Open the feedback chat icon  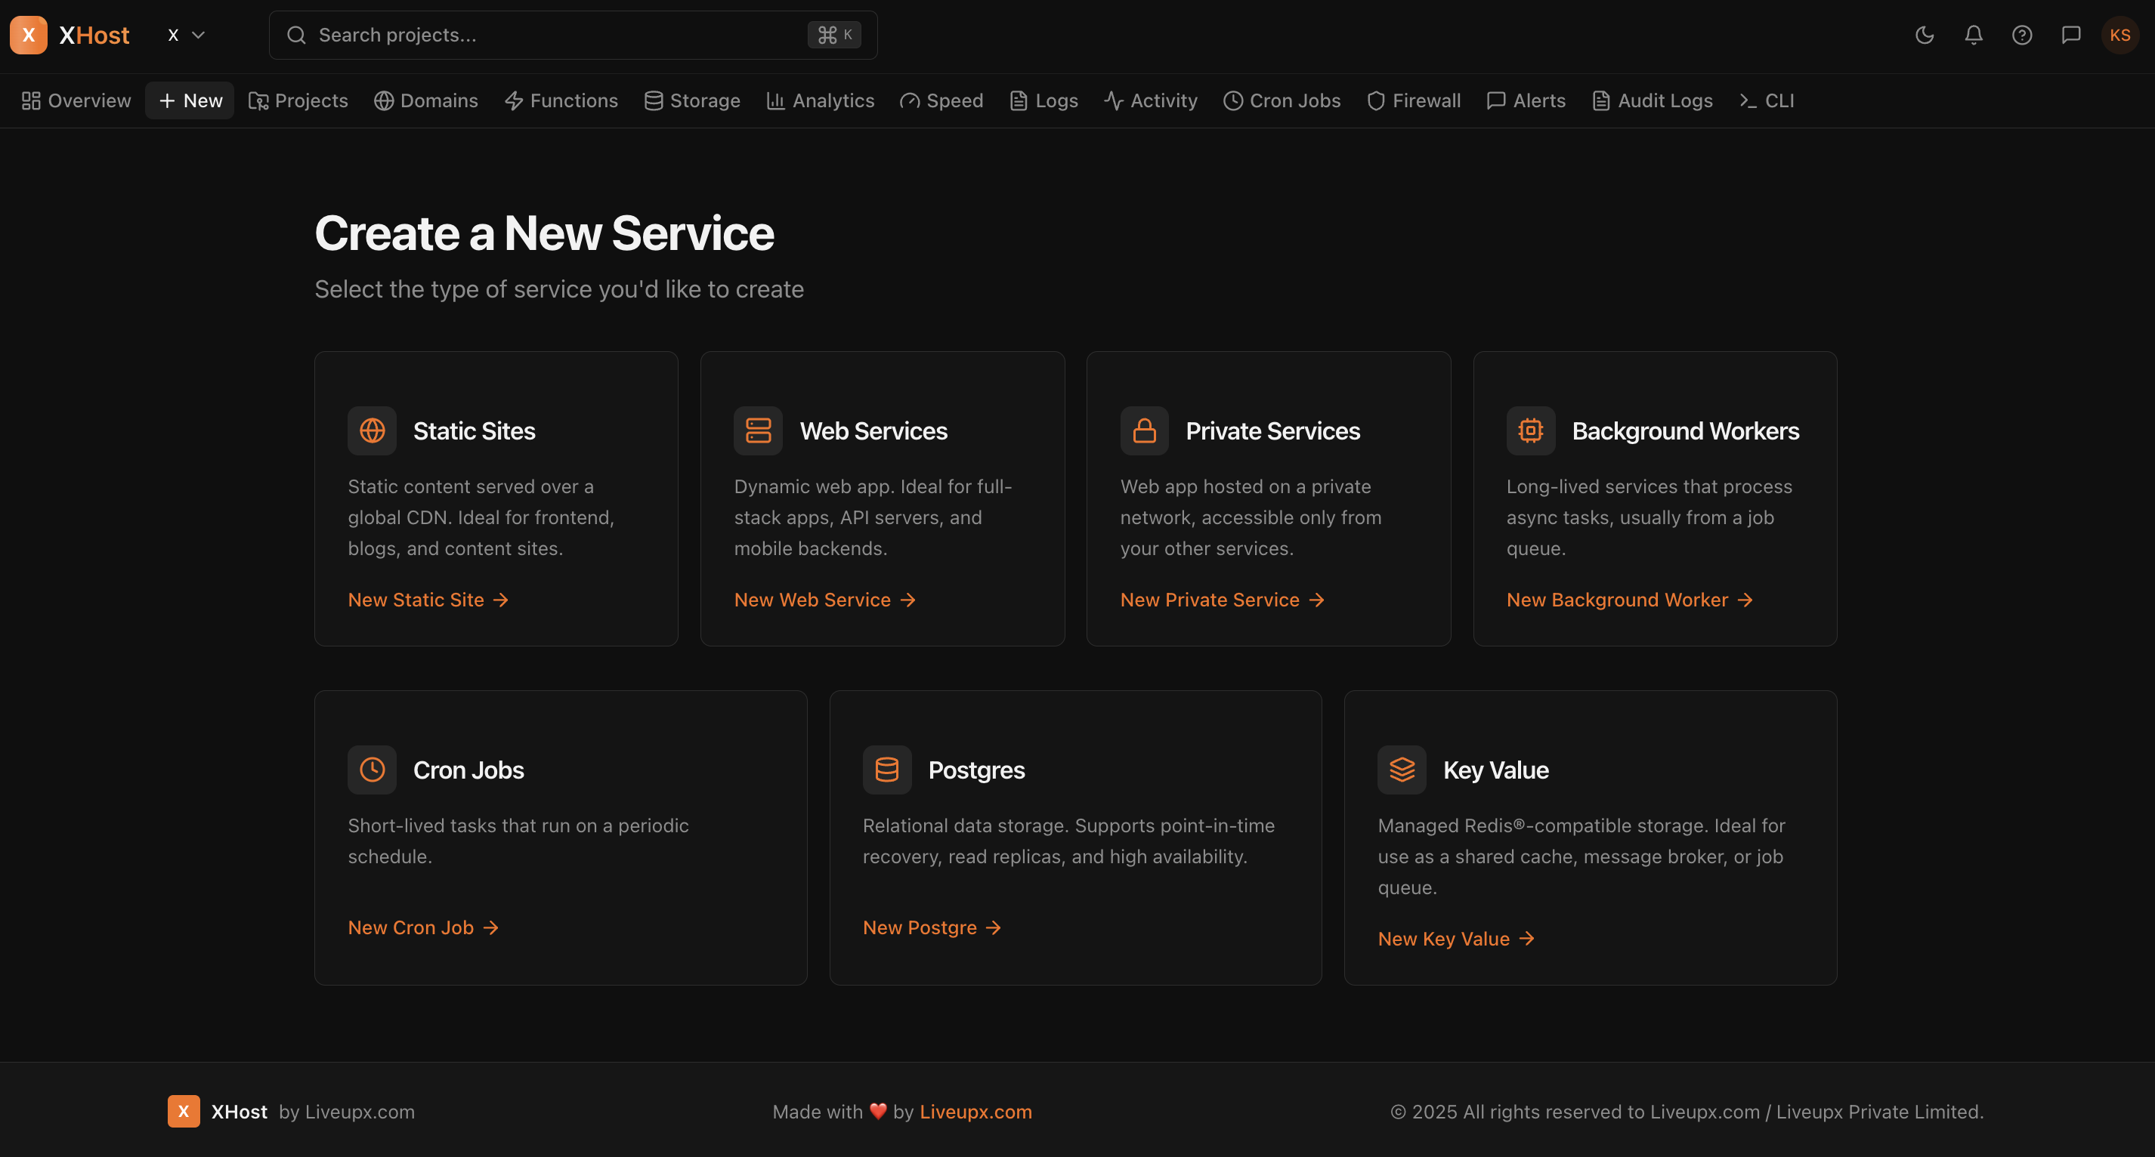point(2071,34)
